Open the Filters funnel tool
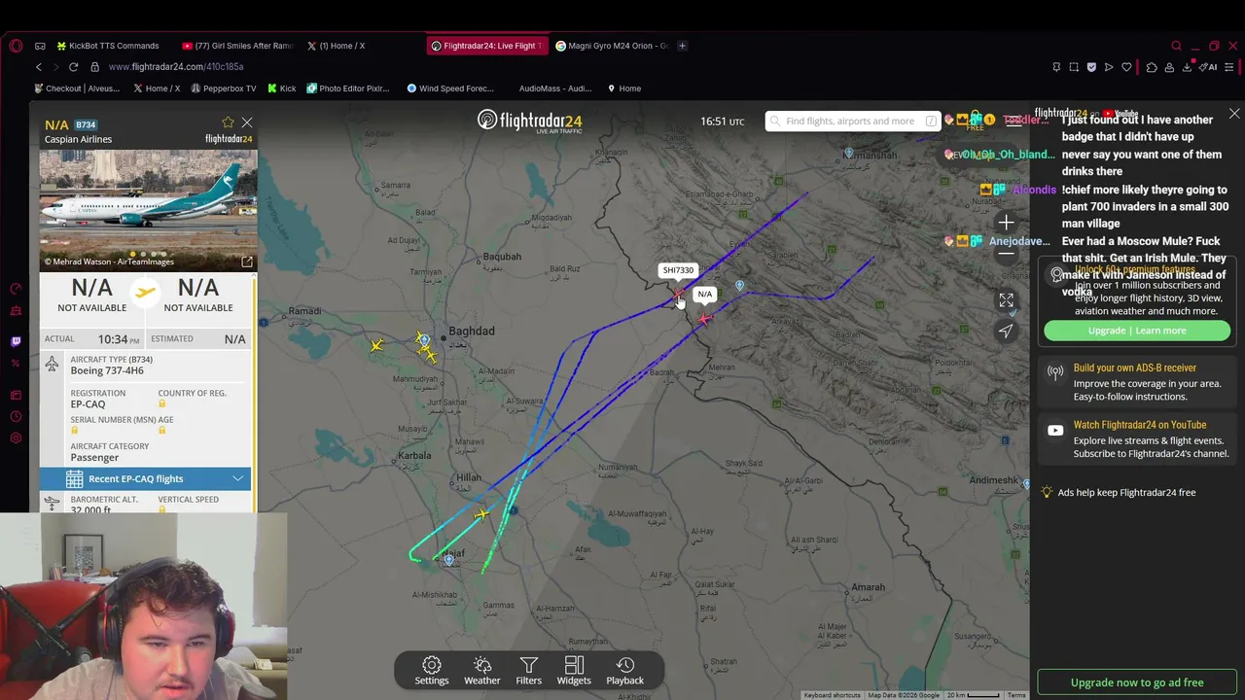1245x700 pixels. (529, 671)
